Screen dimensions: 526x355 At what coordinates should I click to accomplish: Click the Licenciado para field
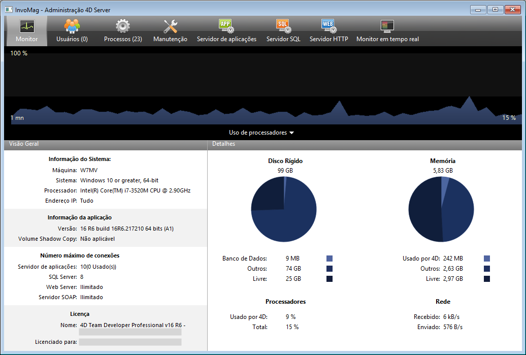130,342
